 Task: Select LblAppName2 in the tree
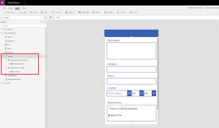click(12, 76)
